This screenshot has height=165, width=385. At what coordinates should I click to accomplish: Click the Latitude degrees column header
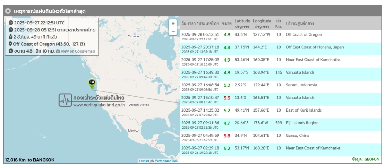coord(242,23)
